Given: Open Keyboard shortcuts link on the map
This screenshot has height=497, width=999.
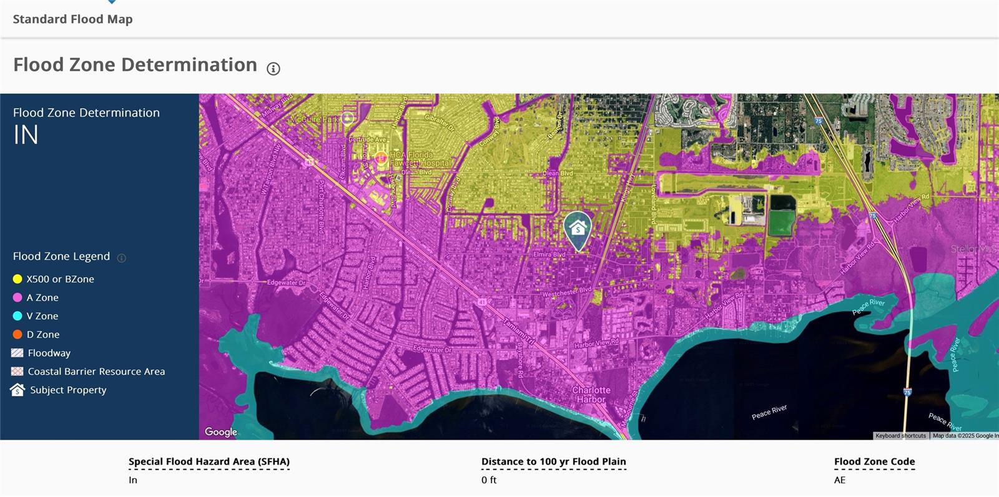Looking at the screenshot, I should point(900,436).
